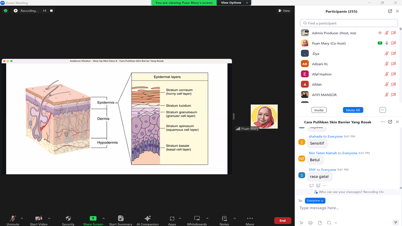
Task: Click Admin Producer's muted mic icon
Action: pyautogui.click(x=387, y=33)
